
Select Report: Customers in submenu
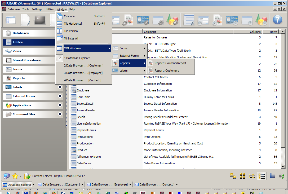point(167,70)
